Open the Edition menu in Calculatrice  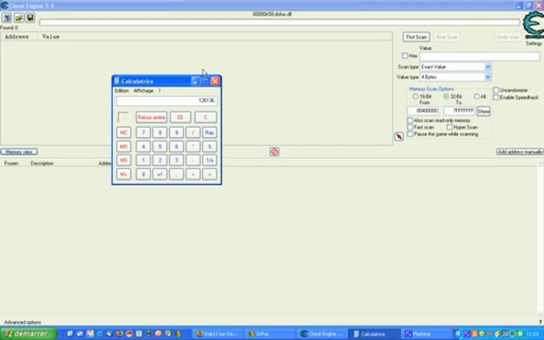[122, 91]
